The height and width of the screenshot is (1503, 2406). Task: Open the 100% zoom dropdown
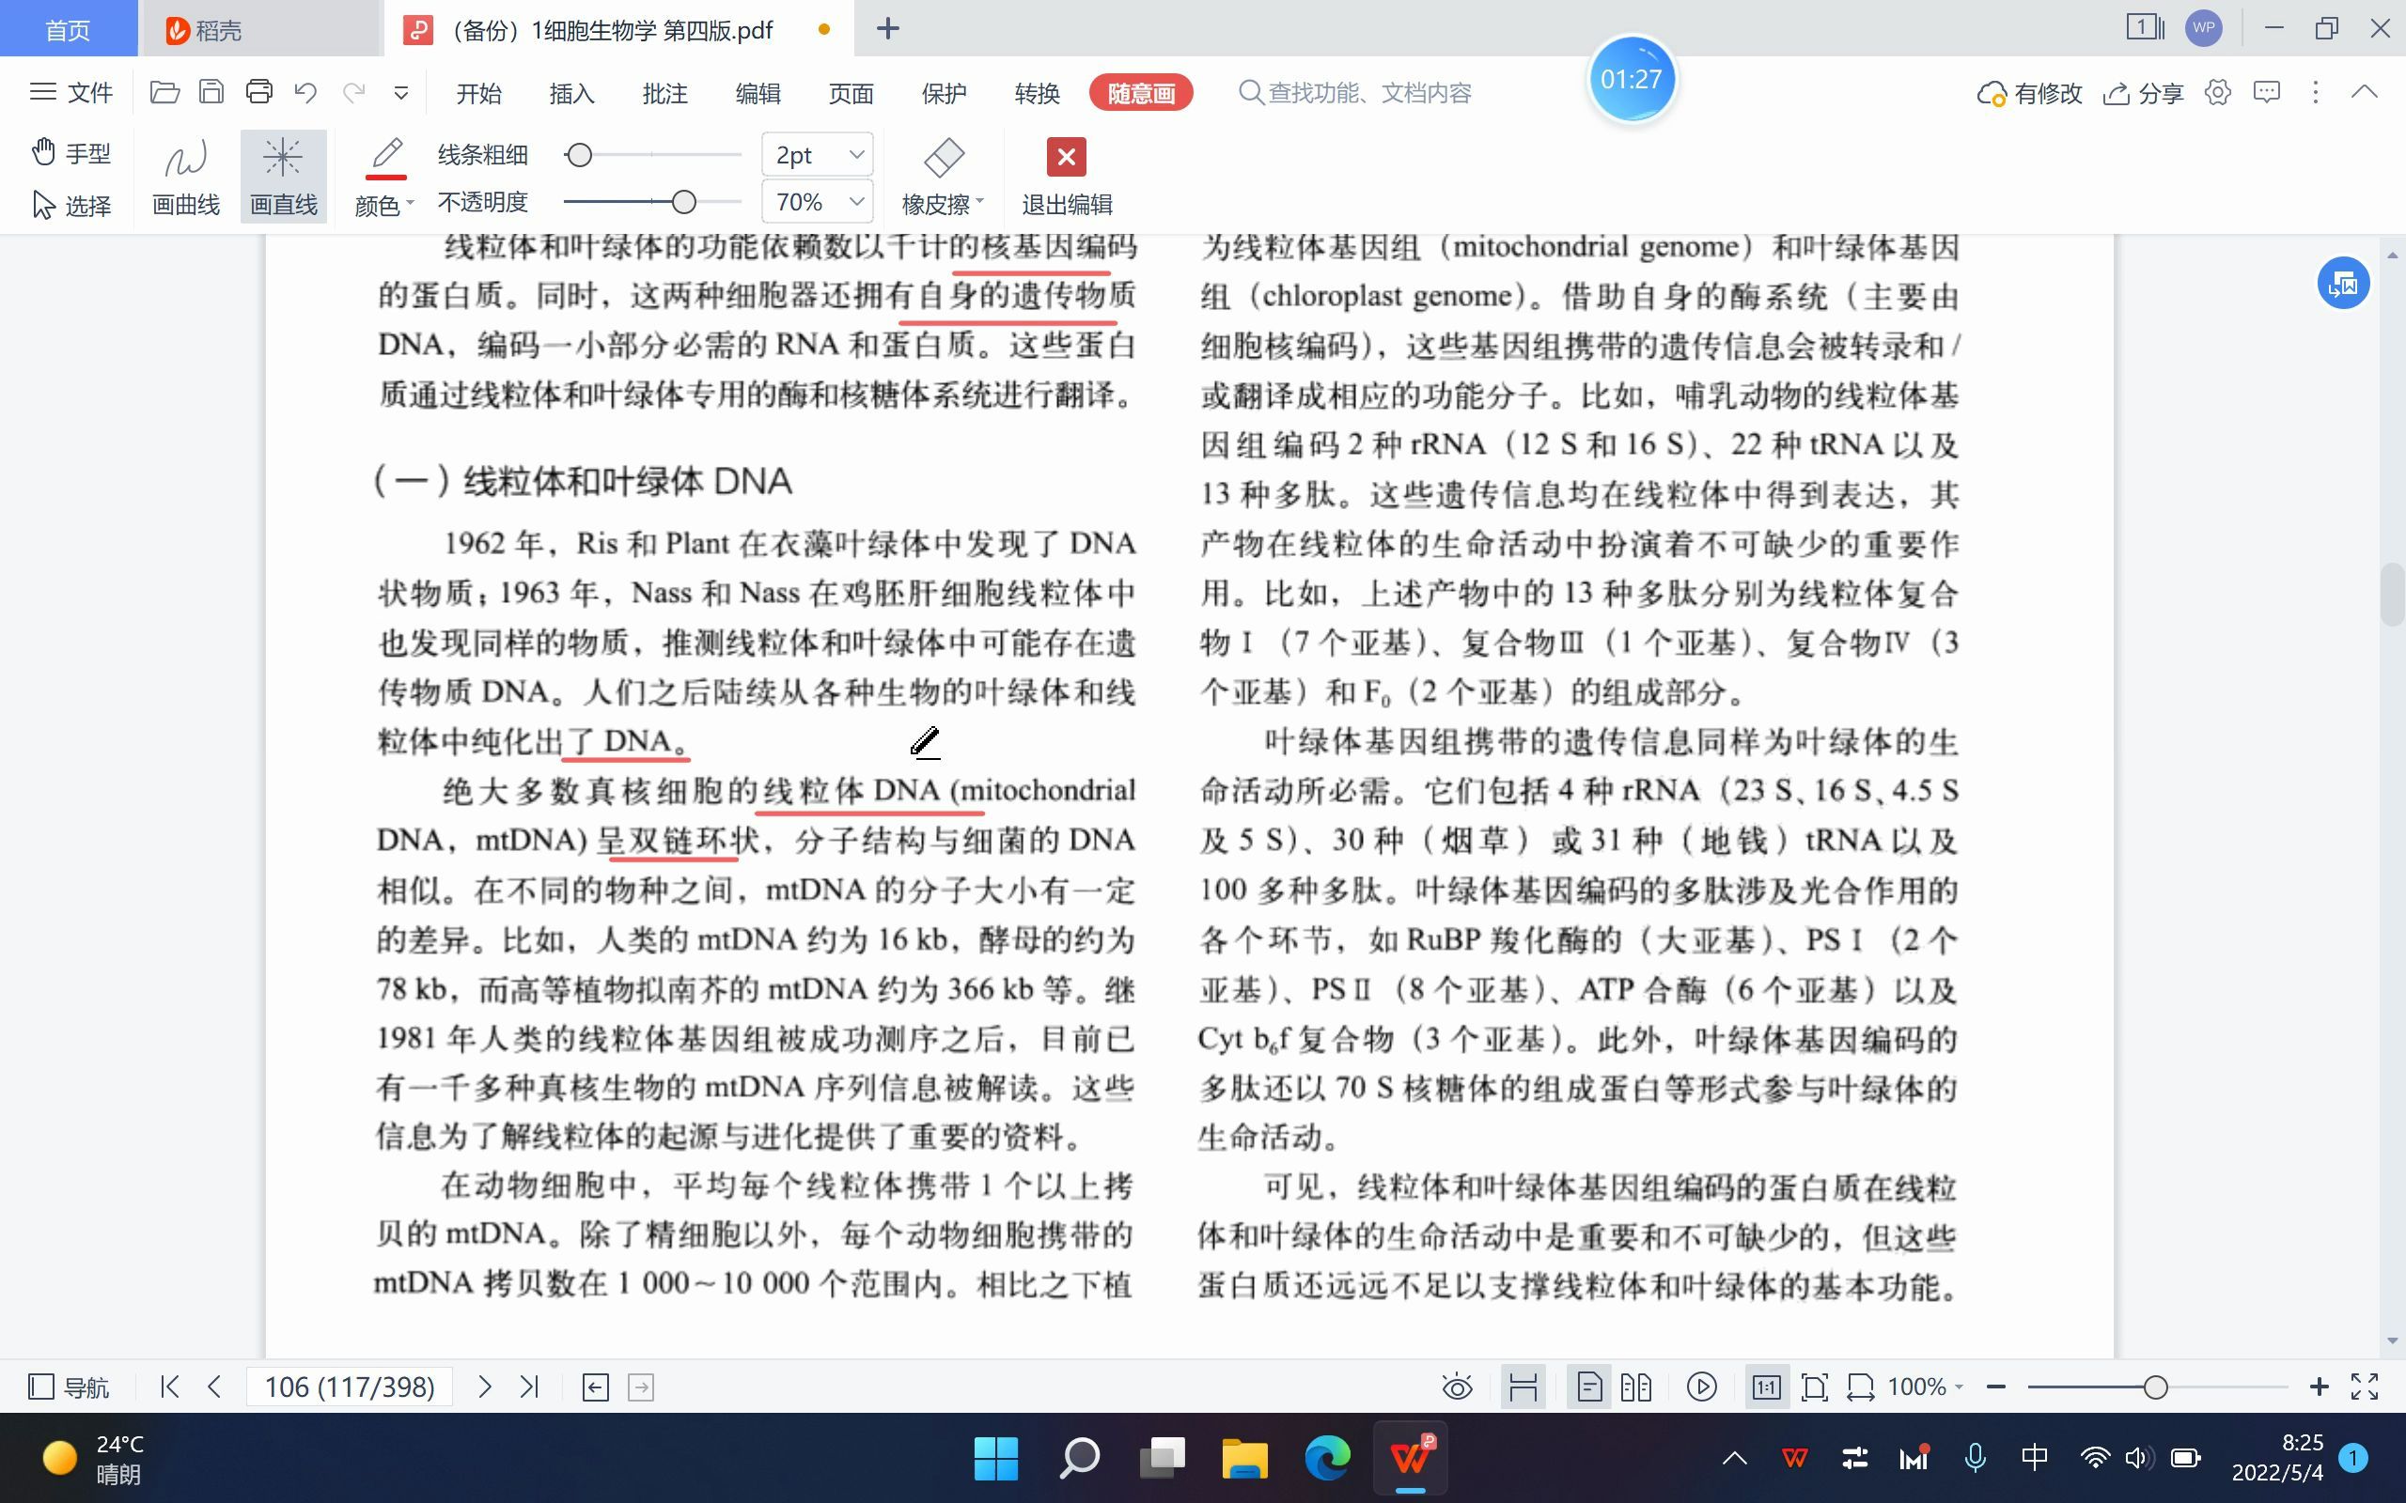coord(1926,1387)
